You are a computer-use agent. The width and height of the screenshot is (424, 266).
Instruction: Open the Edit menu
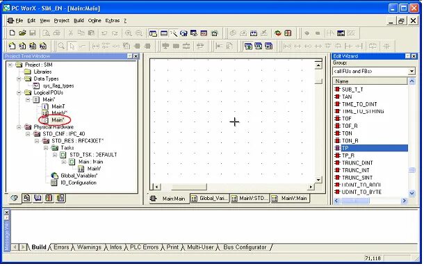tap(31, 21)
